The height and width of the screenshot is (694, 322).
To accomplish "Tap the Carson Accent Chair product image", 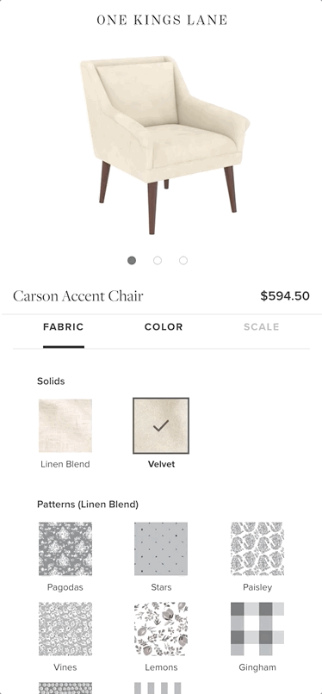I will (164, 145).
